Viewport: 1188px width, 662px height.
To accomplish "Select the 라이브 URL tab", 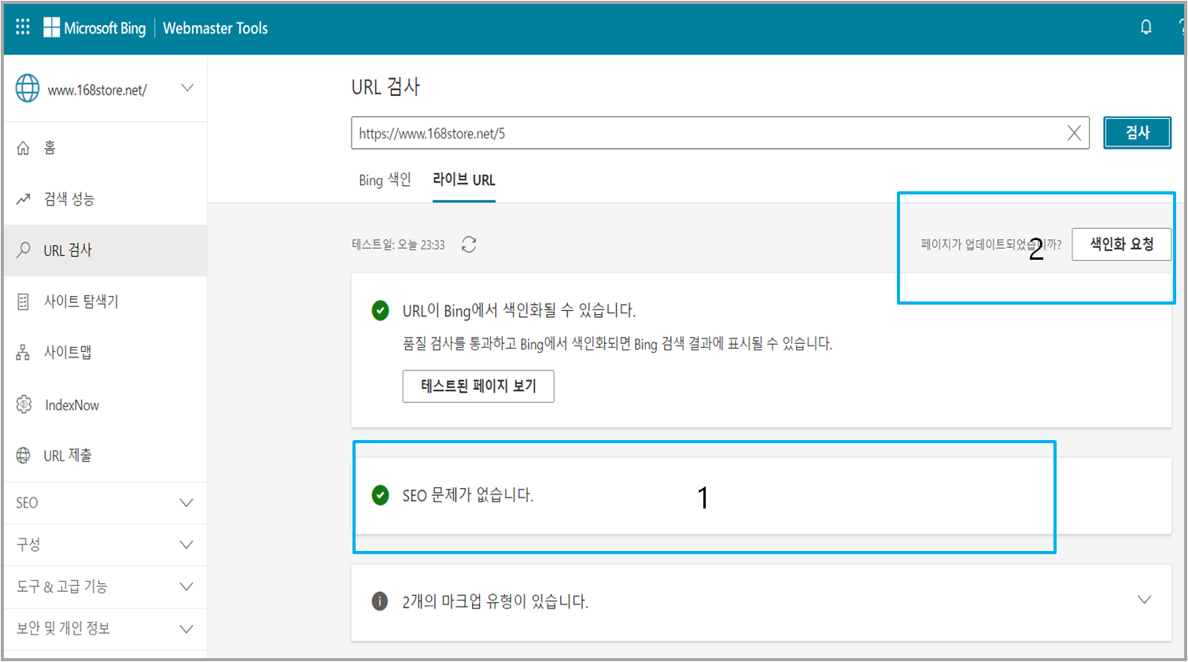I will pyautogui.click(x=463, y=179).
